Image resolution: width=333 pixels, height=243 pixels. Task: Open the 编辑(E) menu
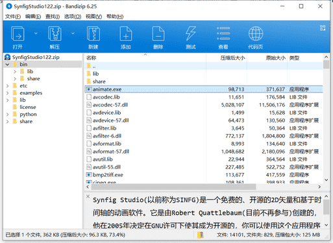(x=33, y=16)
